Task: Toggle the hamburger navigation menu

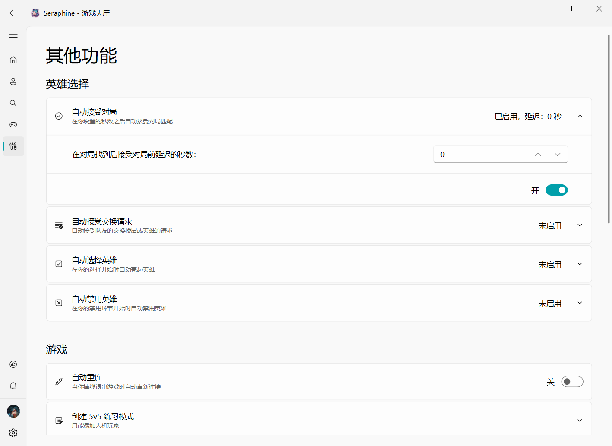Action: 13,35
